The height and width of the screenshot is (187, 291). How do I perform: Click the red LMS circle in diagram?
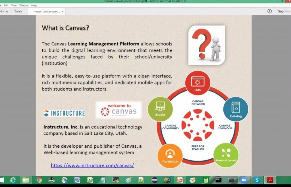198,83
